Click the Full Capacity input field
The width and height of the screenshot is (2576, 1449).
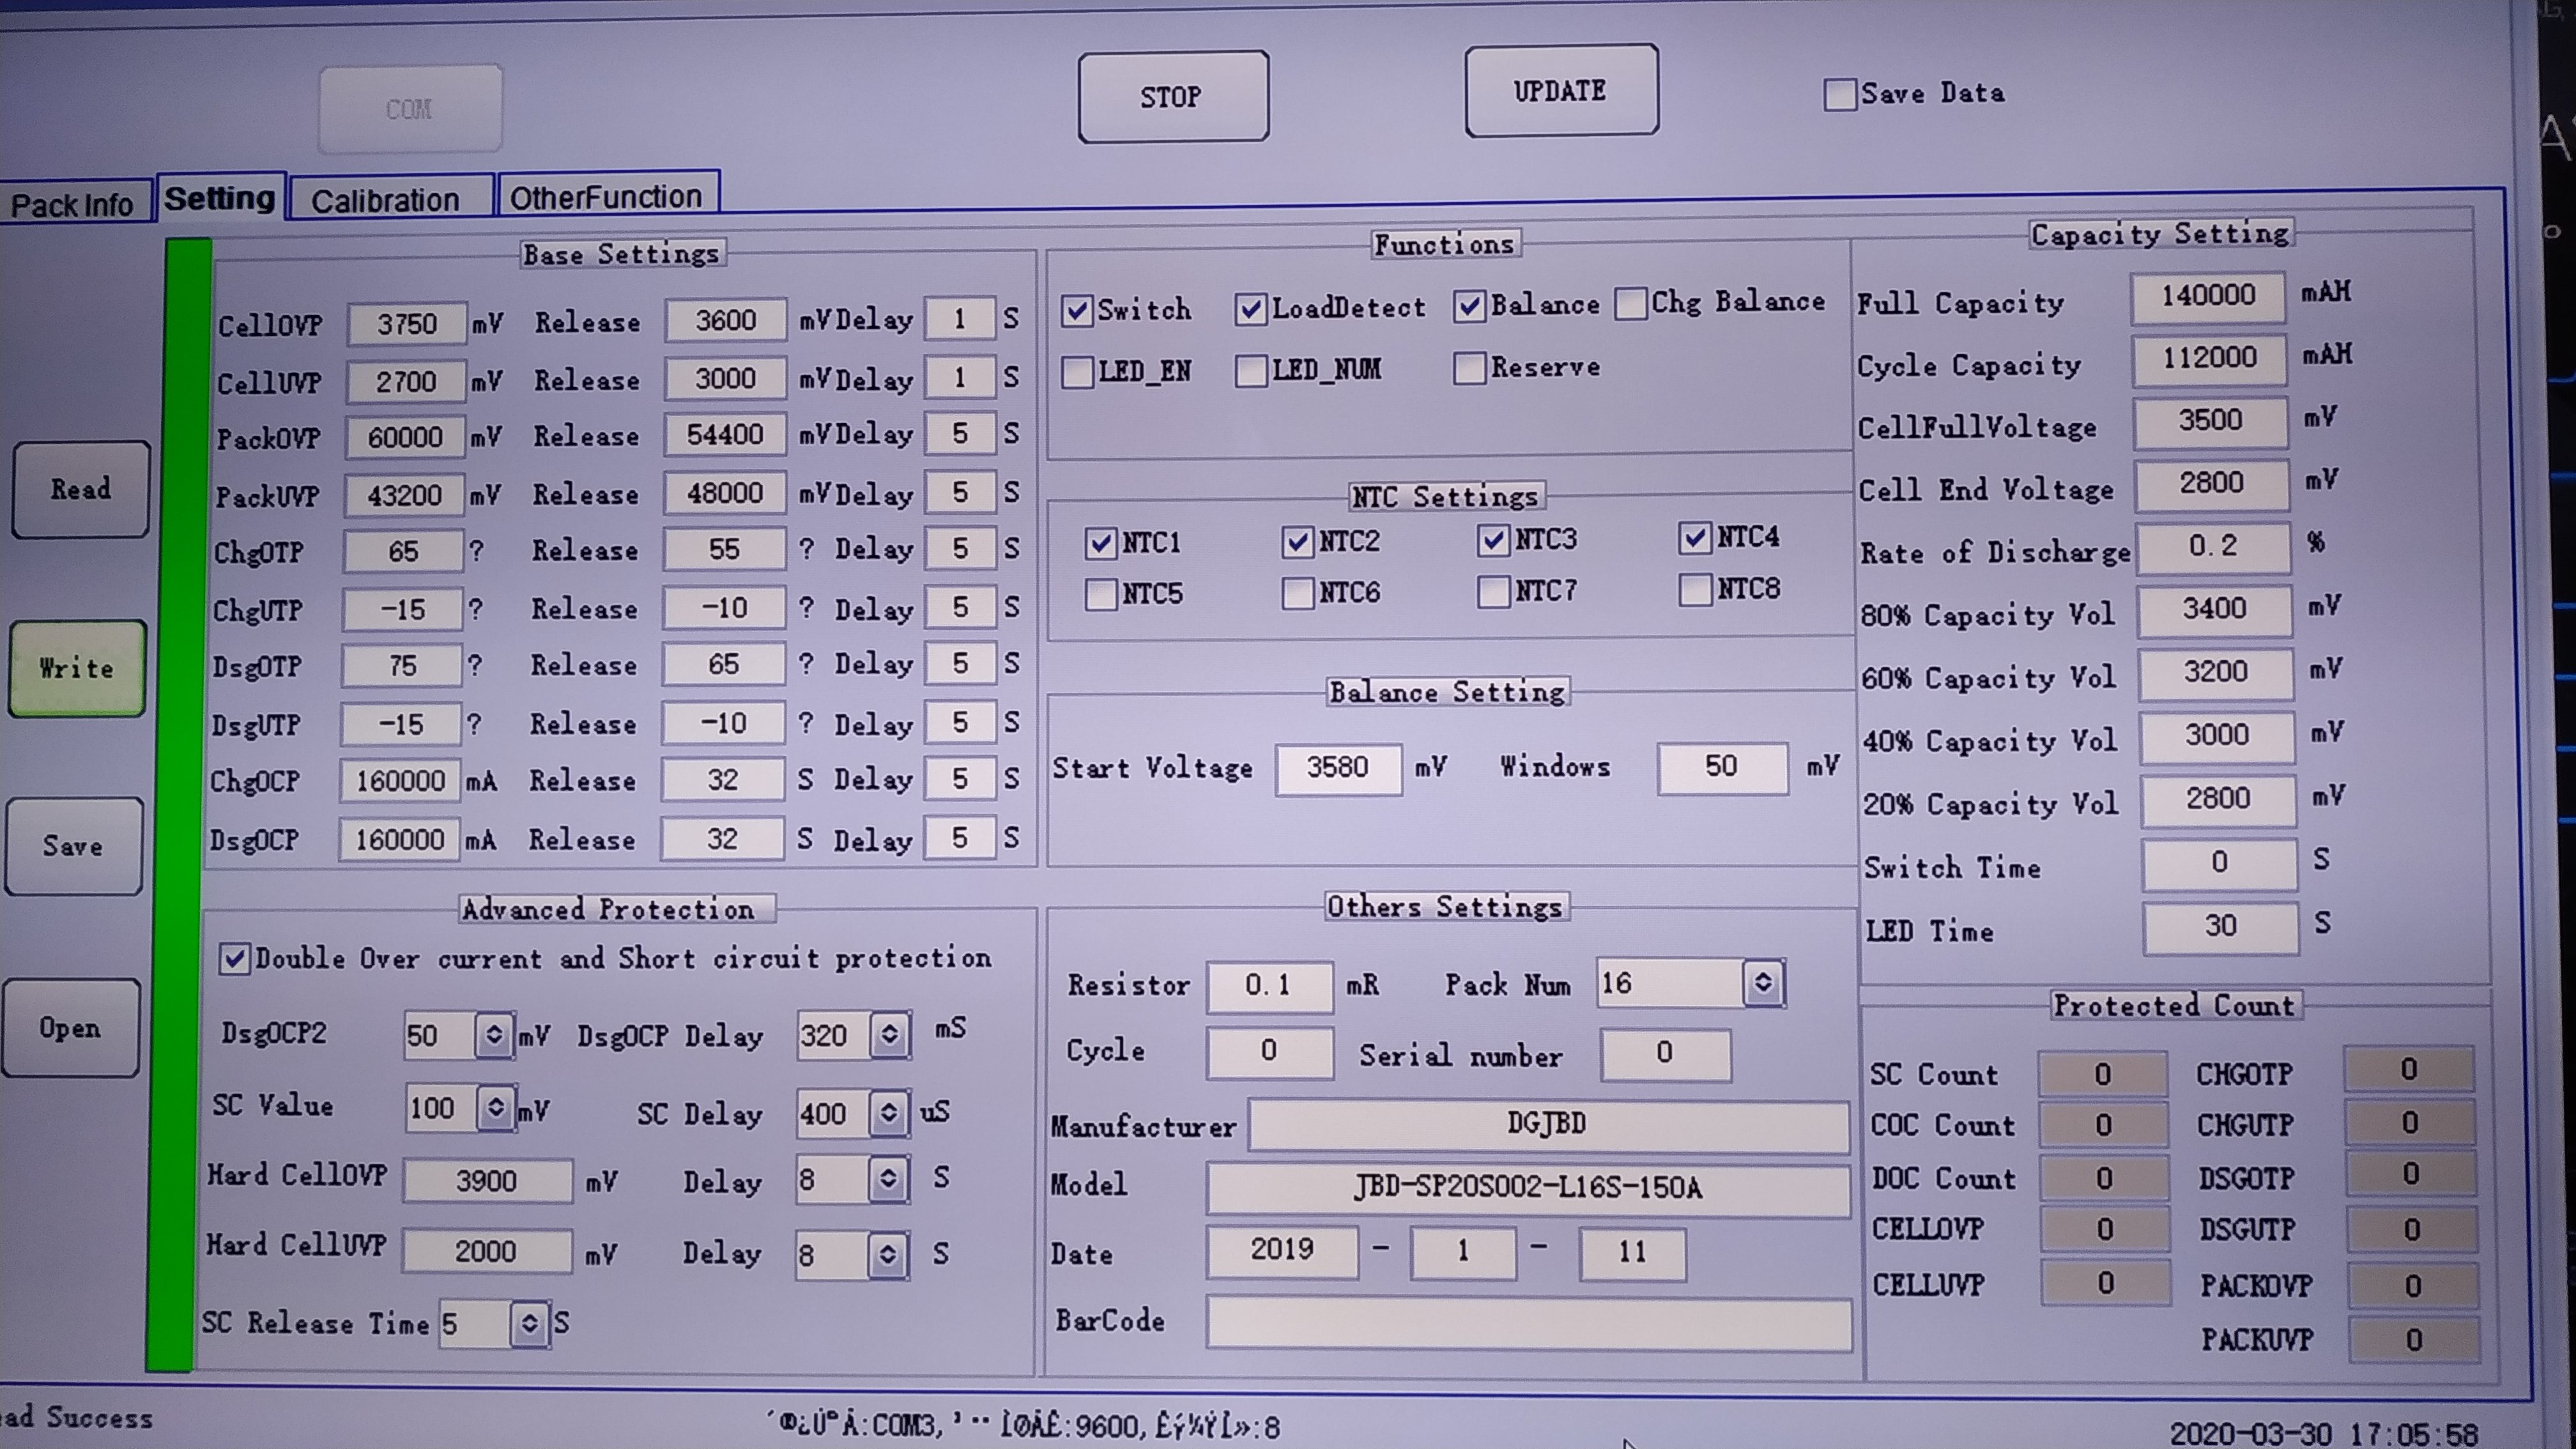(x=2207, y=296)
